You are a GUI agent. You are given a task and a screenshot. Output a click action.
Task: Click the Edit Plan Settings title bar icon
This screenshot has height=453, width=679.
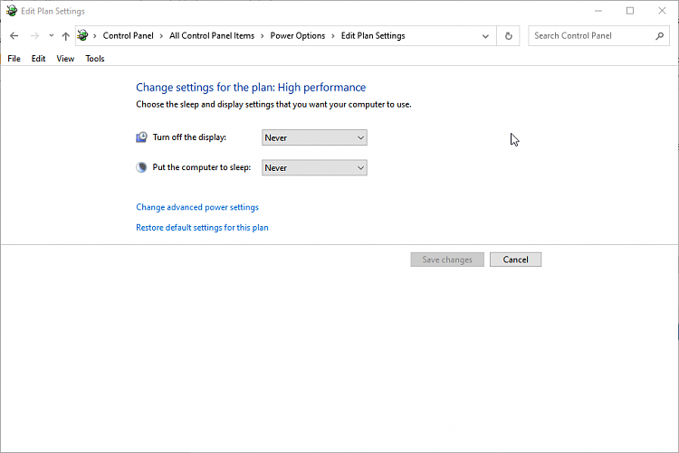pyautogui.click(x=11, y=11)
